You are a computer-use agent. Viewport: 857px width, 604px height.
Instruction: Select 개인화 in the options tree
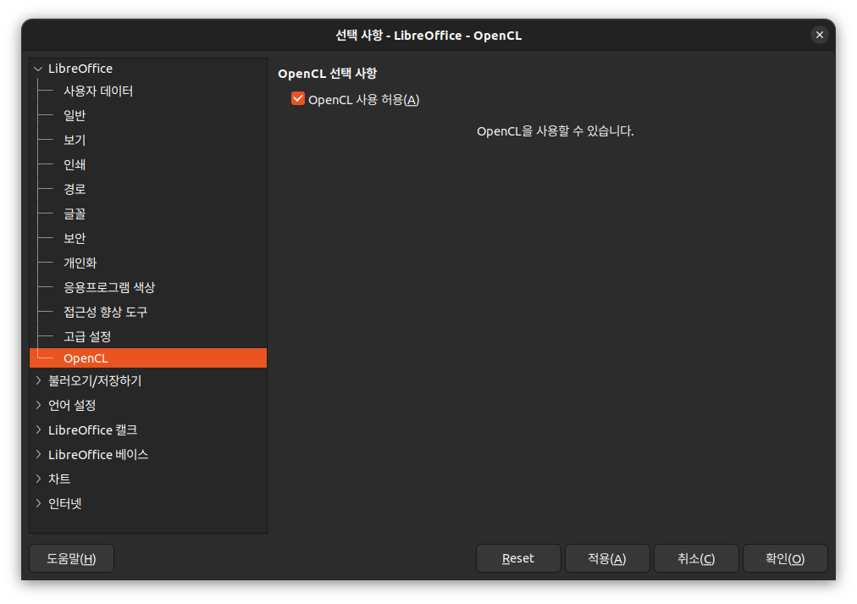click(80, 263)
